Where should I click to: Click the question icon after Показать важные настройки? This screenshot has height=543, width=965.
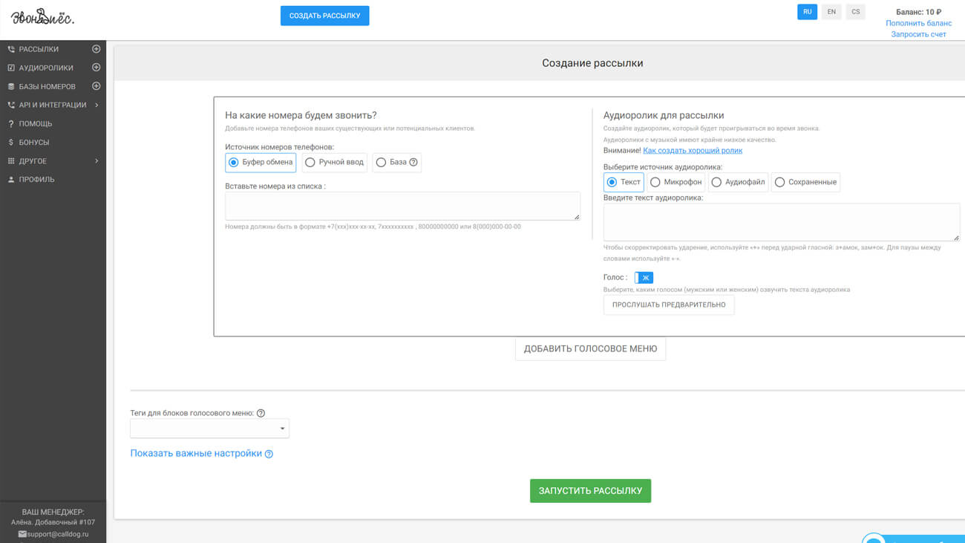[269, 454]
